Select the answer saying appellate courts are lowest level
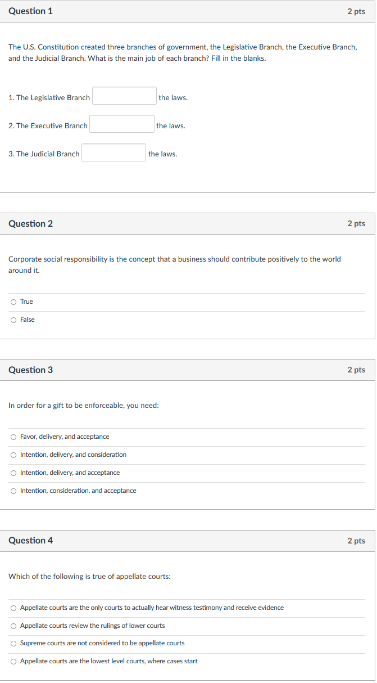377x683 pixels. click(x=13, y=661)
